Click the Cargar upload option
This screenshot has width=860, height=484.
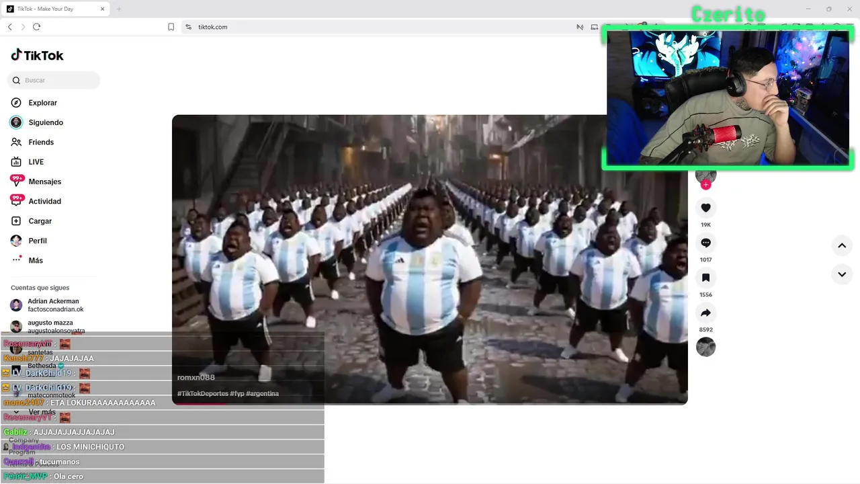[x=40, y=221]
